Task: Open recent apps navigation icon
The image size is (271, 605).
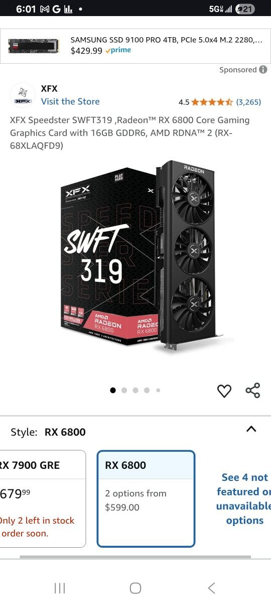Action: tap(60, 588)
